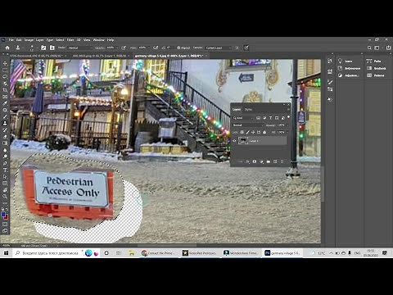Select the Clone Stamp tool
The height and width of the screenshot is (295, 393).
click(x=5, y=123)
